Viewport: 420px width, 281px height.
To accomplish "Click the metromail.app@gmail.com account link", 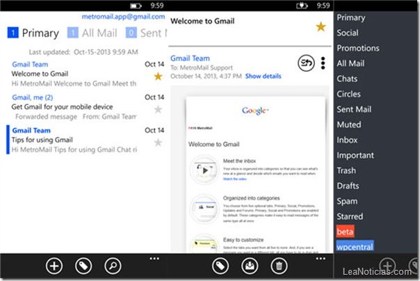I will point(123,17).
